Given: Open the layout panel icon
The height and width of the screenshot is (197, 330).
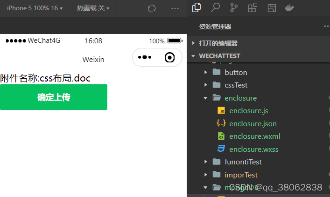Looking at the screenshot, I should pyautogui.click(x=272, y=8).
